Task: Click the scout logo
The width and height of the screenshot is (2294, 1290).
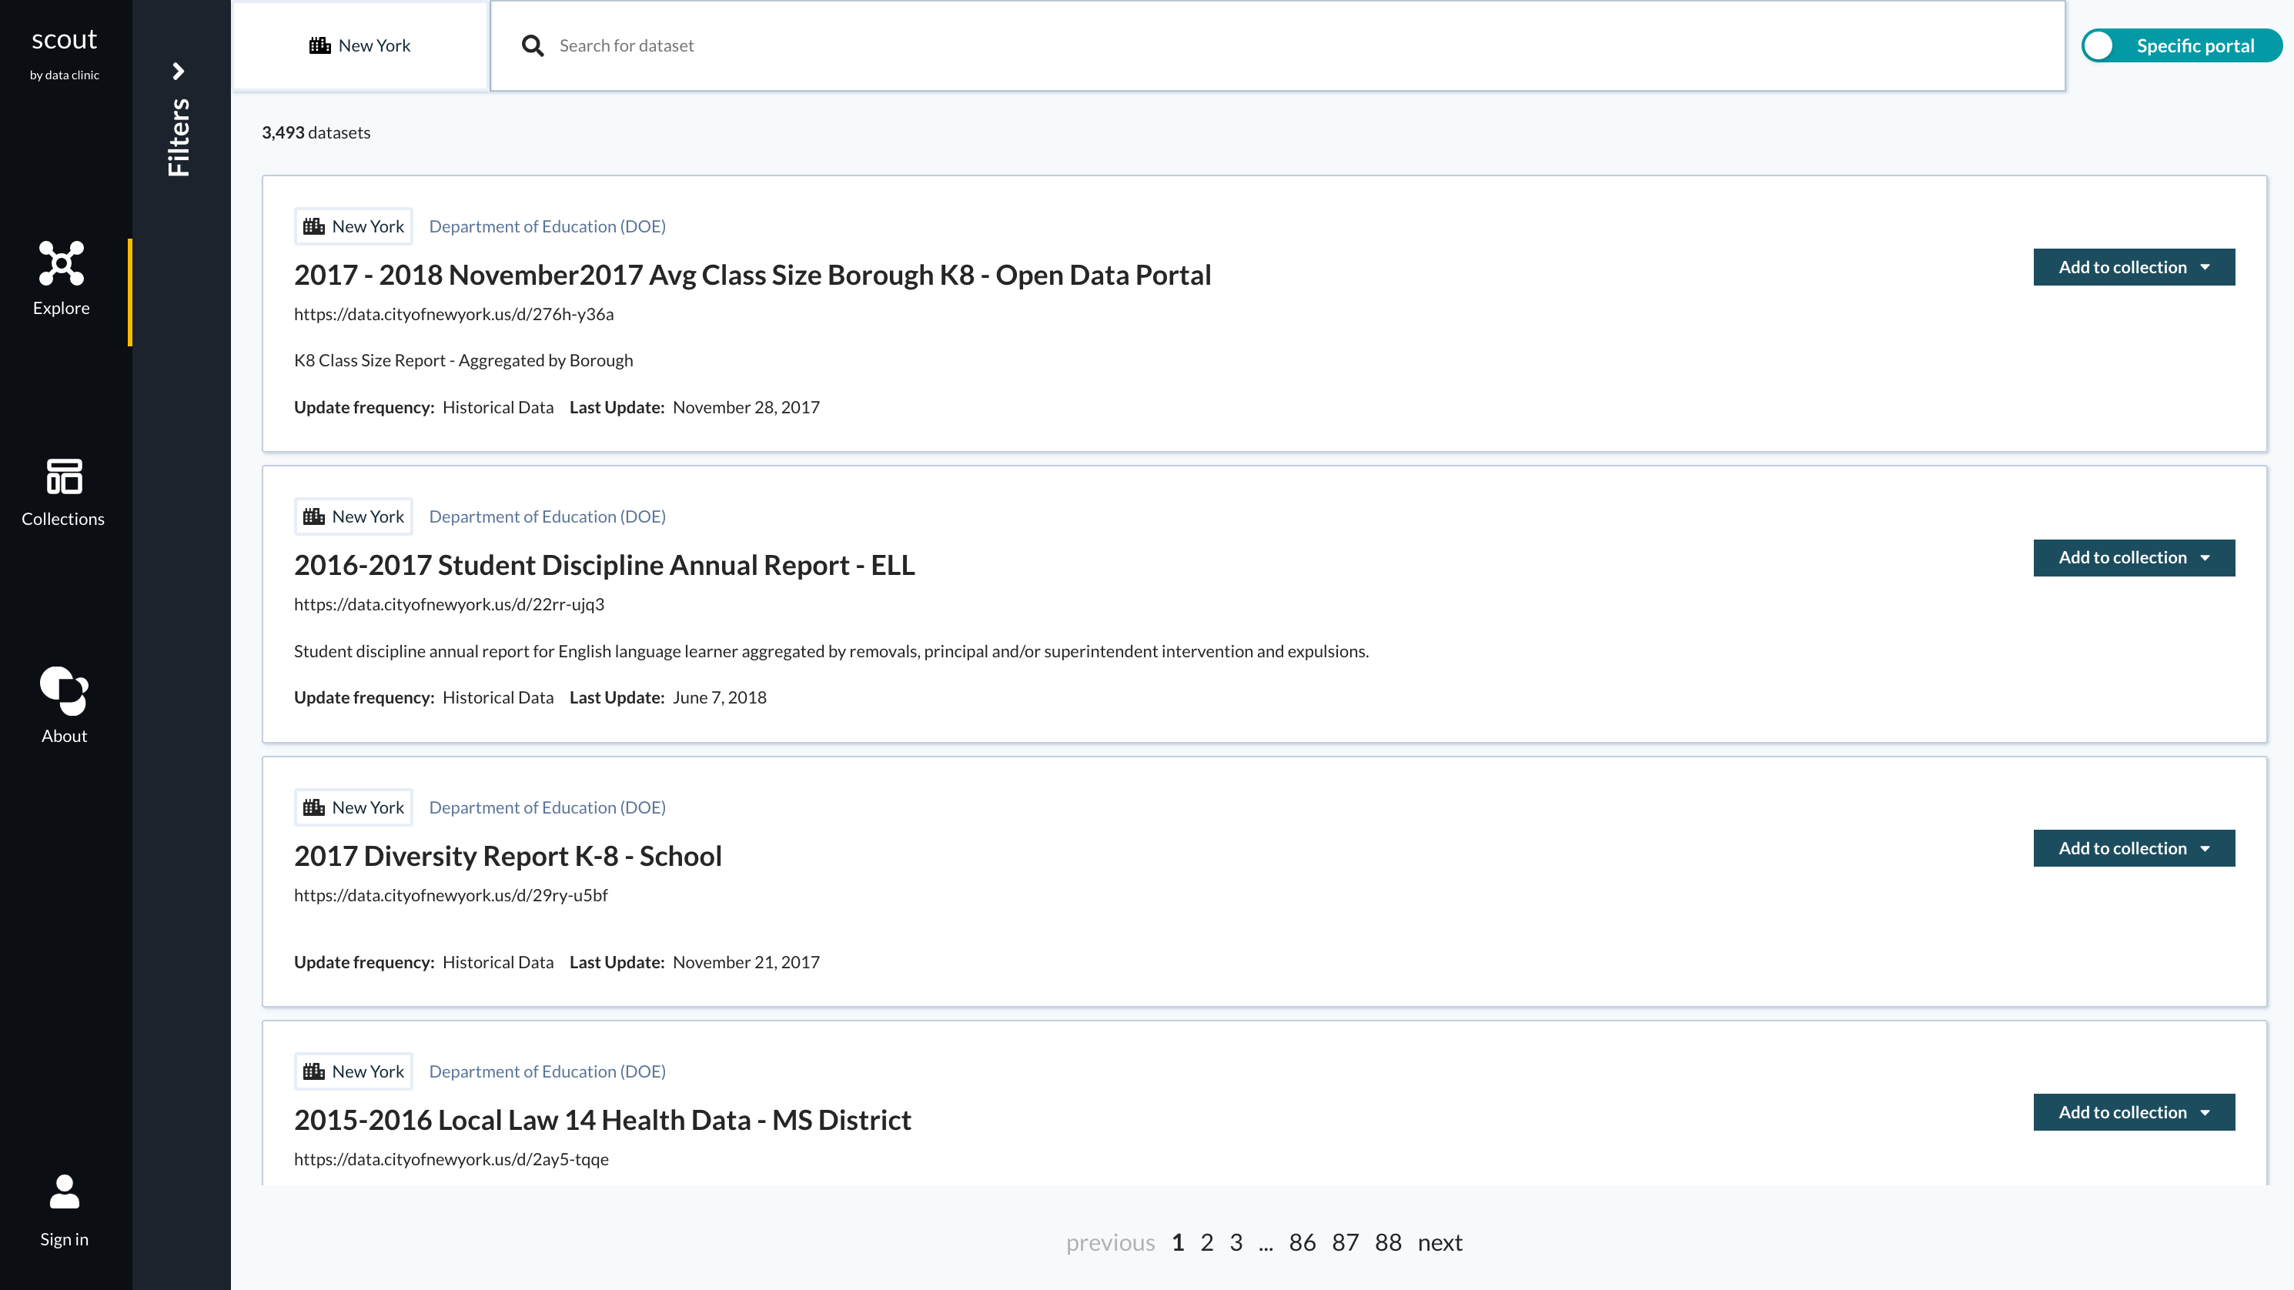Action: (63, 38)
